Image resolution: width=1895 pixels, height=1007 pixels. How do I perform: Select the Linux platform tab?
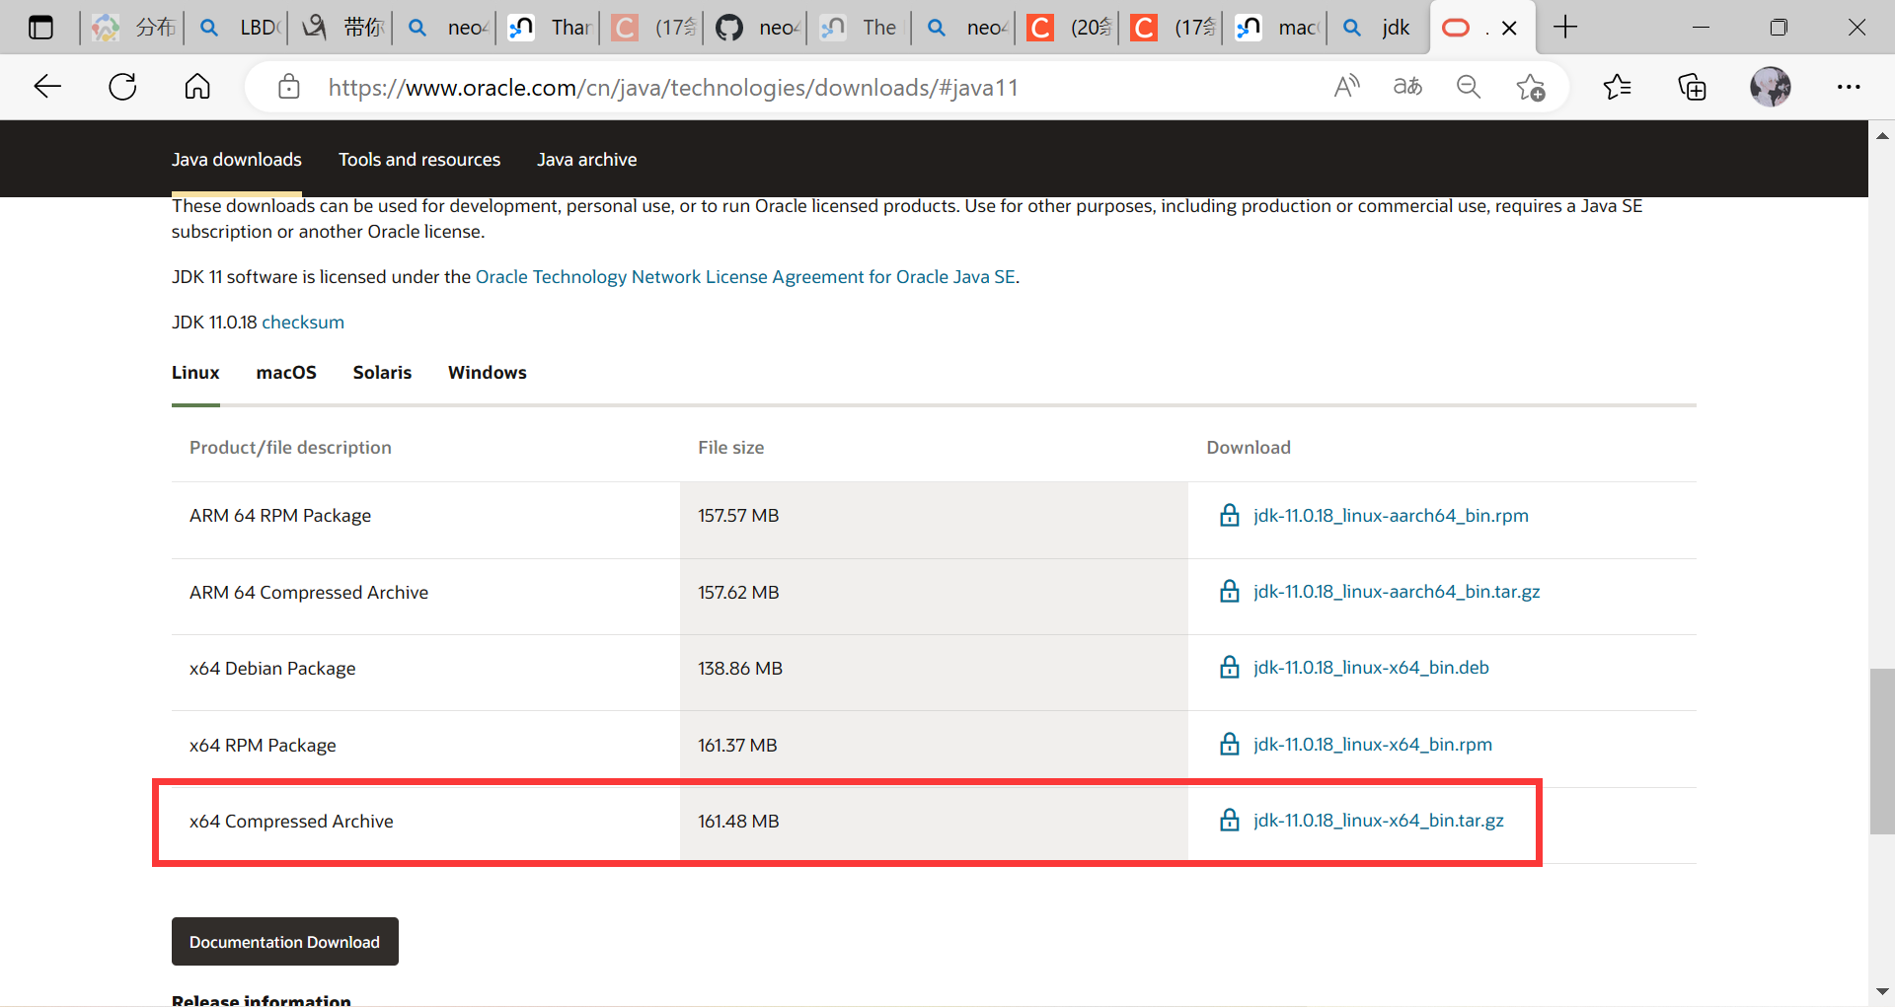click(195, 373)
